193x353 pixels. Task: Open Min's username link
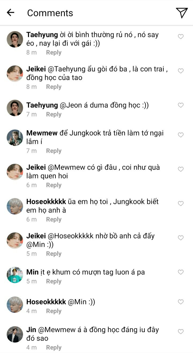tap(32, 272)
